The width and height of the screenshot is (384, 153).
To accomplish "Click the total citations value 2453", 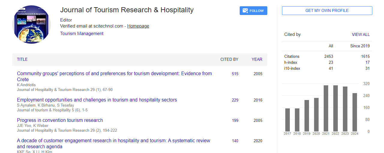I will 328,56.
